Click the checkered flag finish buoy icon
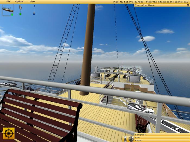 [x=20, y=8]
